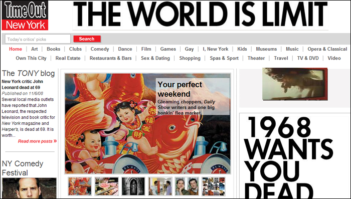Go to the Theater section
The width and height of the screenshot is (351, 199).
256,58
